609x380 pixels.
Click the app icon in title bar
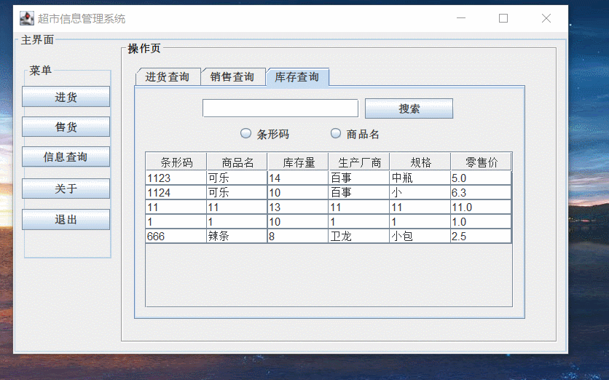[x=27, y=19]
